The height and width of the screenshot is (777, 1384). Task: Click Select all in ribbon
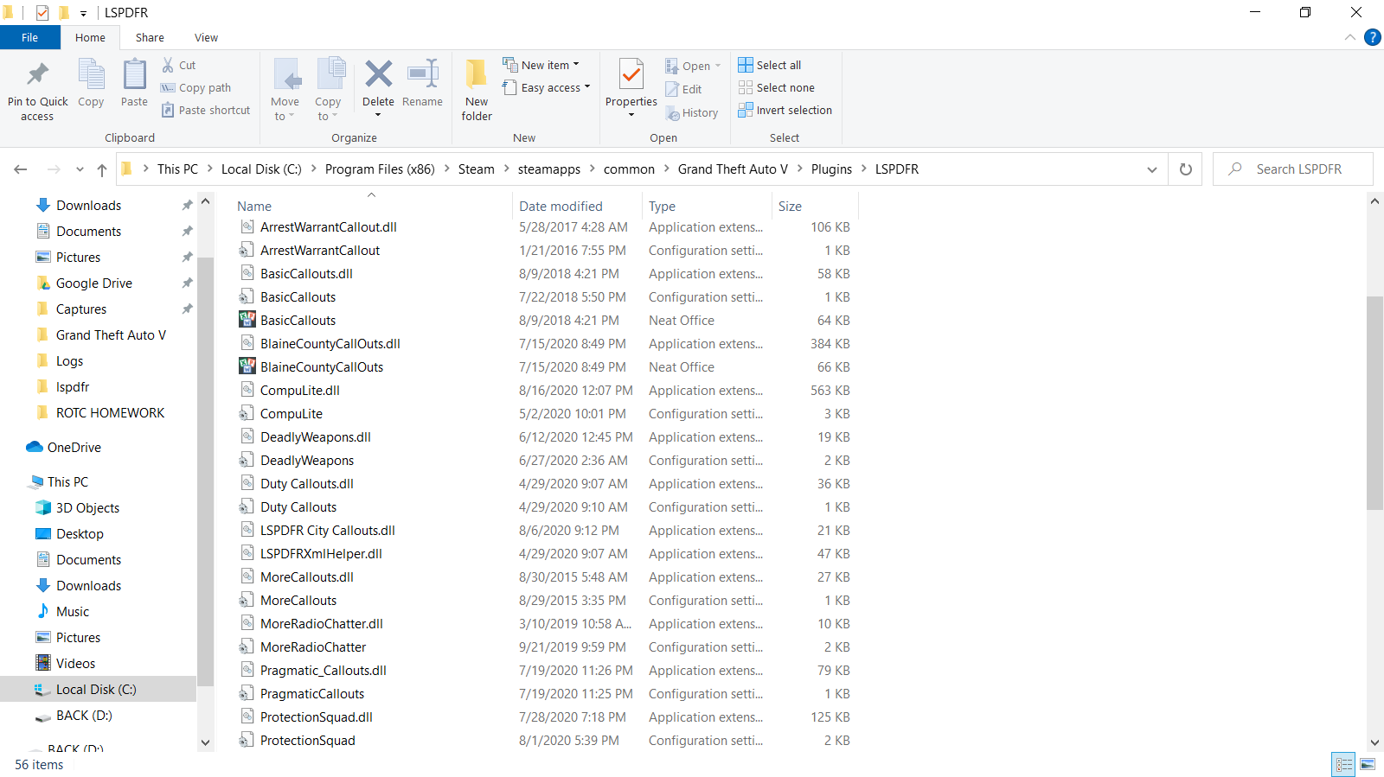[x=770, y=65]
